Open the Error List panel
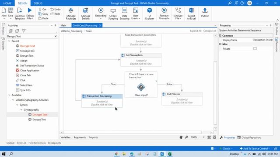Viewport: 280px width, 157px height. [21, 143]
